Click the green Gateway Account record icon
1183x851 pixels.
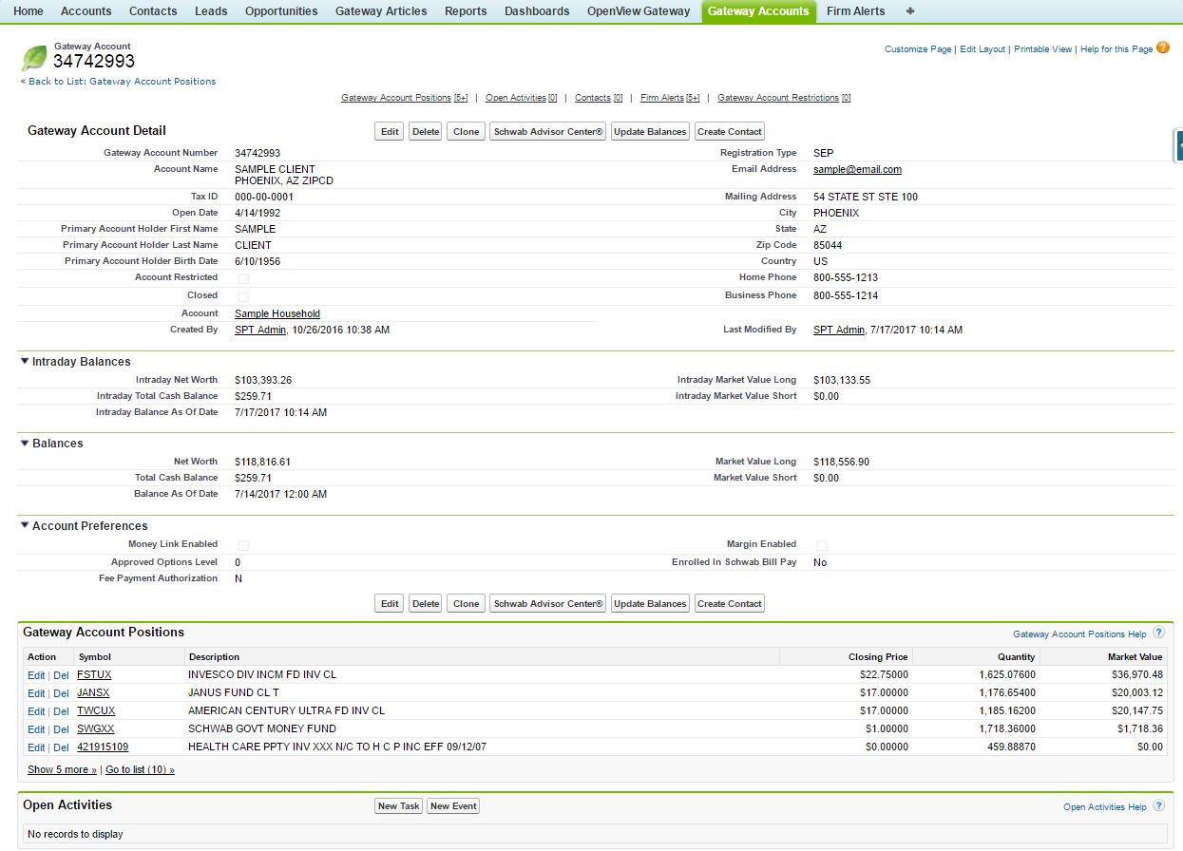(35, 59)
